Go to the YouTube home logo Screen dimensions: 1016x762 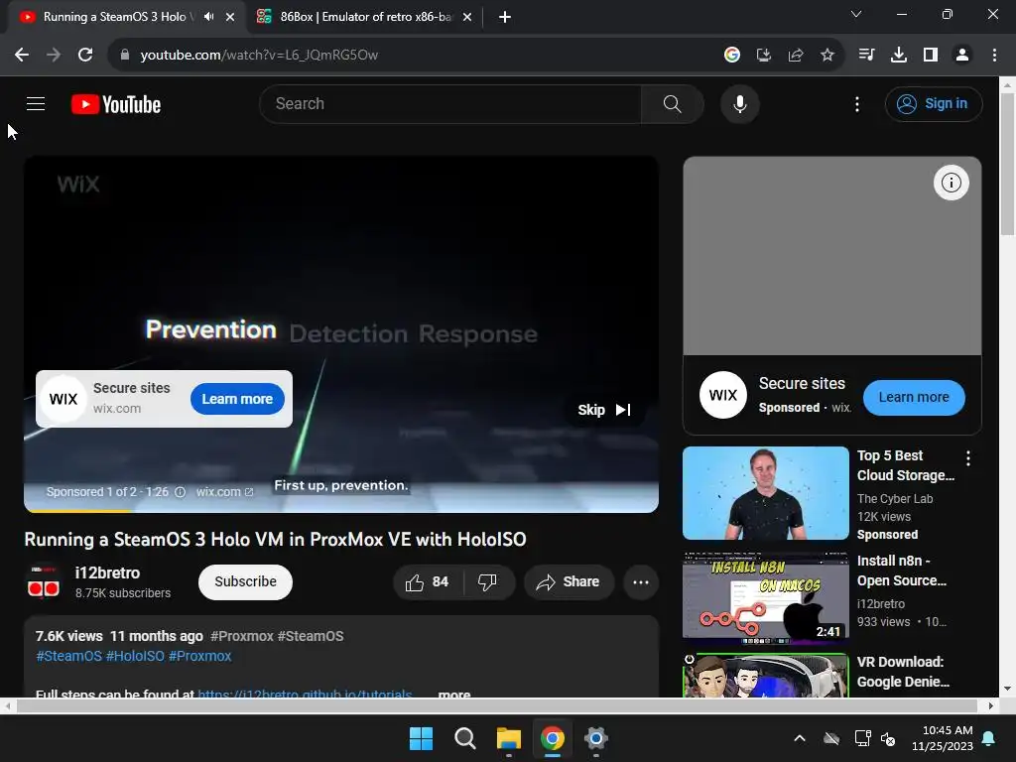coord(116,104)
